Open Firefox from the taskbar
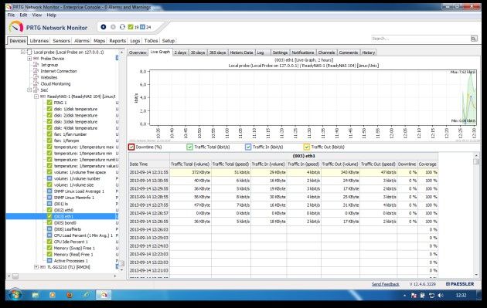Image resolution: width=487 pixels, height=308 pixels. tap(70, 295)
